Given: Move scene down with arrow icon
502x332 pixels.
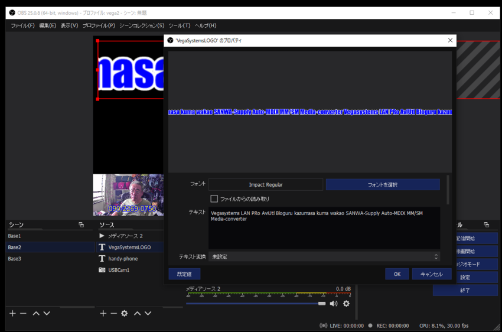Looking at the screenshot, I should (x=47, y=314).
